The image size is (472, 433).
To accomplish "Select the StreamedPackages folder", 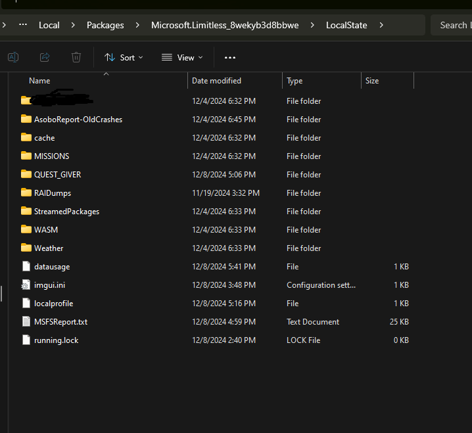I will pos(66,212).
